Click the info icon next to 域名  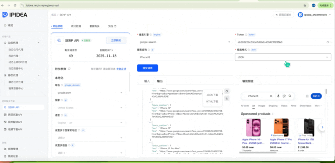[62, 85]
